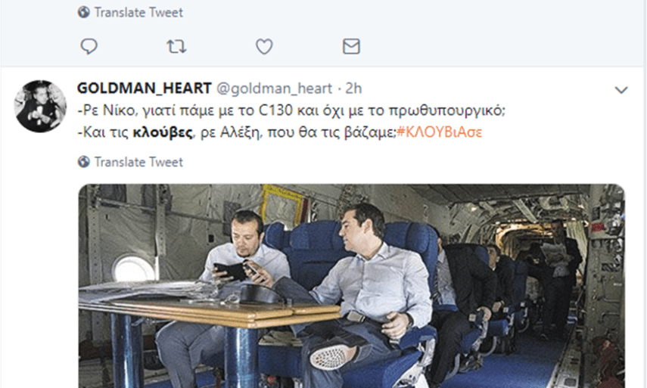Send tweet via the envelope message icon
Viewport: 647px width, 388px height.
click(351, 46)
